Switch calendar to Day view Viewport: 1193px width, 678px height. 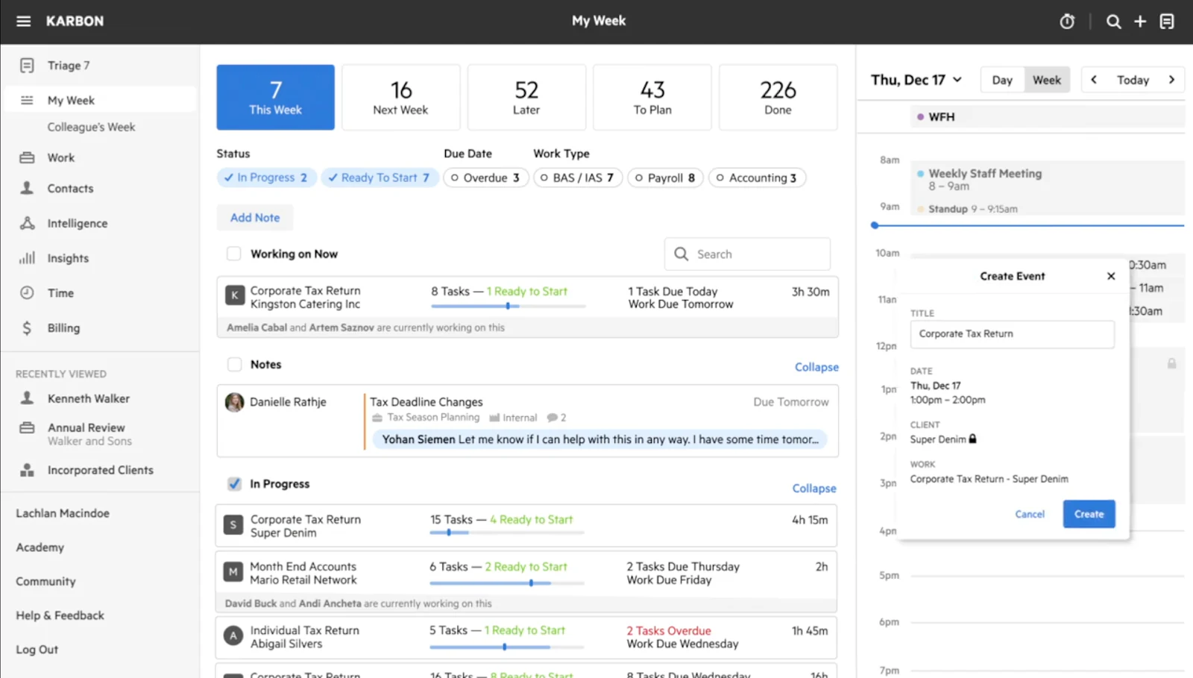(x=1002, y=80)
